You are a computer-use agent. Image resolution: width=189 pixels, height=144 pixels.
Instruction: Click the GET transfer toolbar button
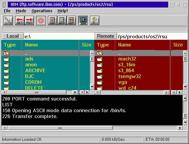click(20, 20)
